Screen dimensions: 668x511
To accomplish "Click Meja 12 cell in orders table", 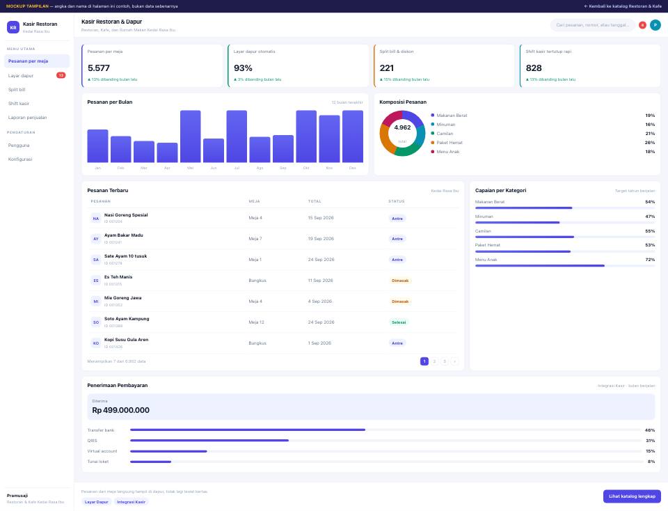I will [x=257, y=322].
